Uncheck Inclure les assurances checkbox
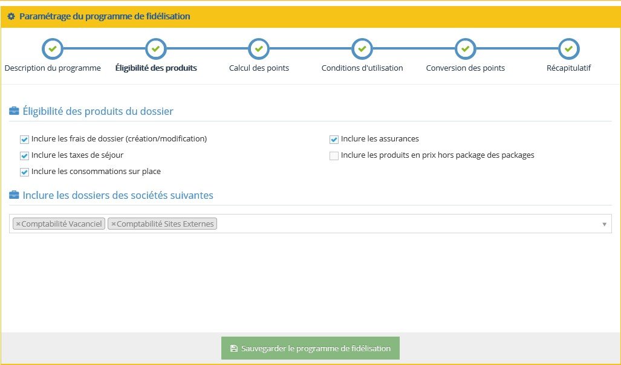621x365 pixels. pos(334,140)
